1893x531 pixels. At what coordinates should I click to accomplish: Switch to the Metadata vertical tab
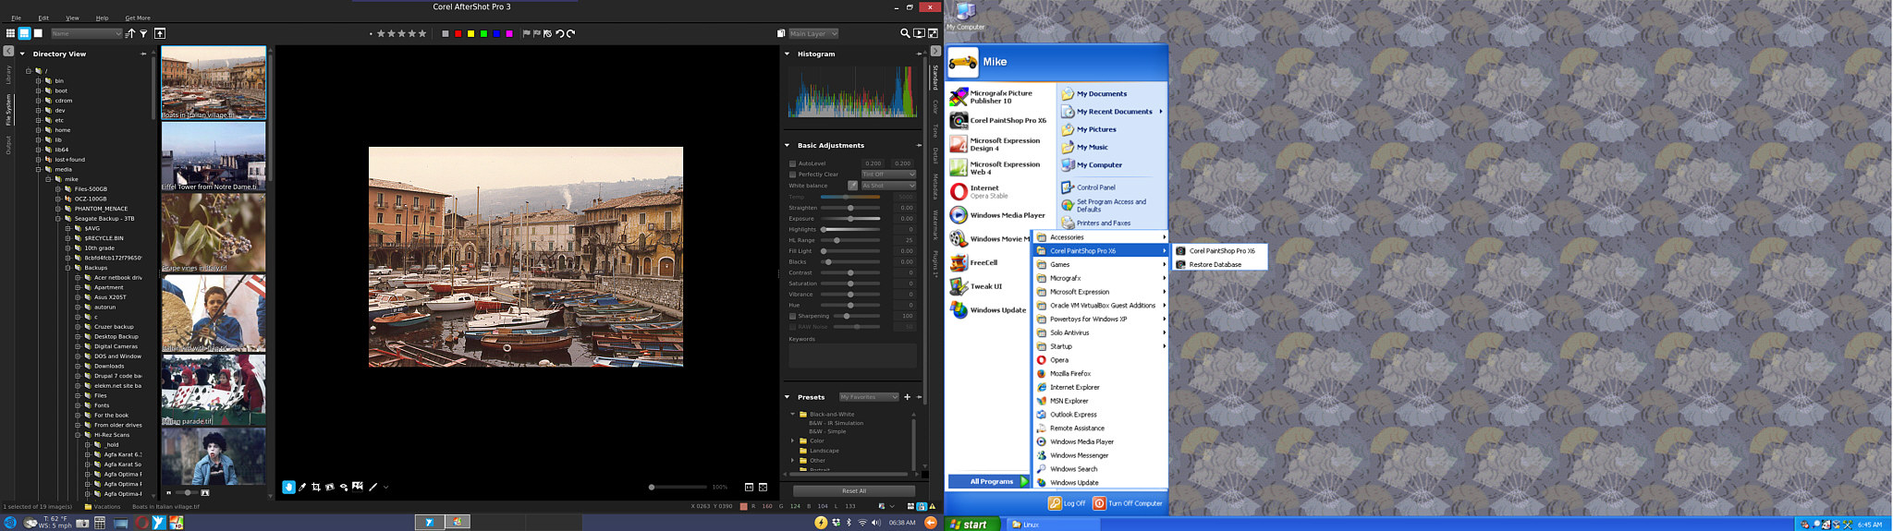pos(935,187)
